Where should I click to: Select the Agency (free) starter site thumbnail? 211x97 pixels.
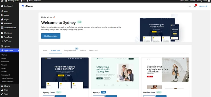coord(65,73)
